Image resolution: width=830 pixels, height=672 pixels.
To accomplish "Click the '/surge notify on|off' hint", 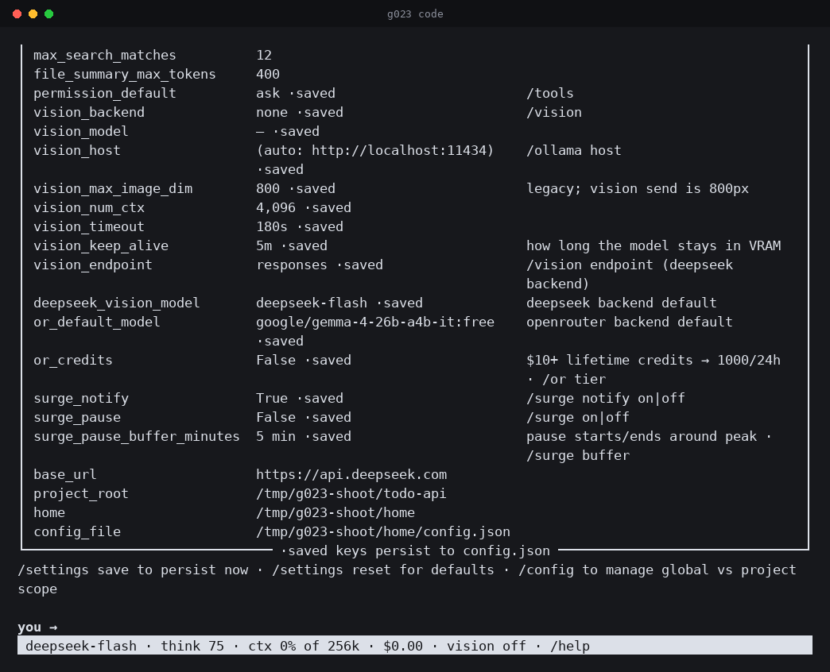I will click(606, 398).
